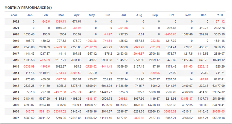Click the 2008 year row label
The image size is (232, 124).
tap(16, 111)
